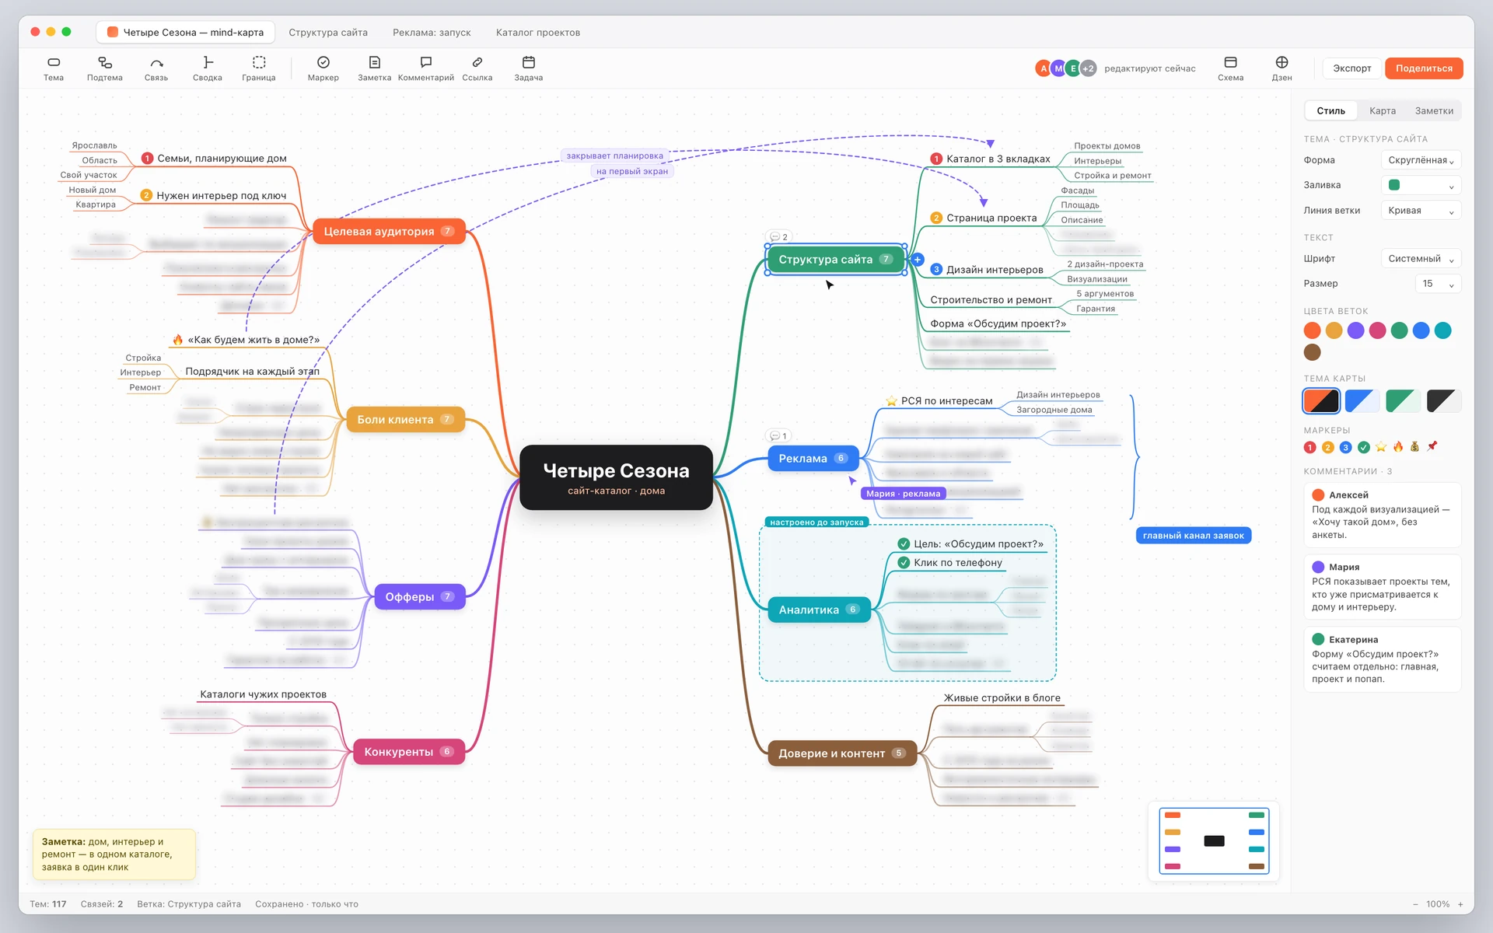The height and width of the screenshot is (933, 1493).
Task: Collapse the Целевая аудитория branch counter
Action: (447, 231)
